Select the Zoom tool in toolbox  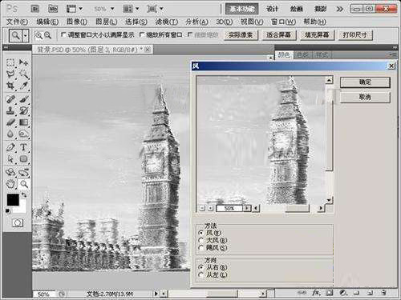(x=24, y=184)
